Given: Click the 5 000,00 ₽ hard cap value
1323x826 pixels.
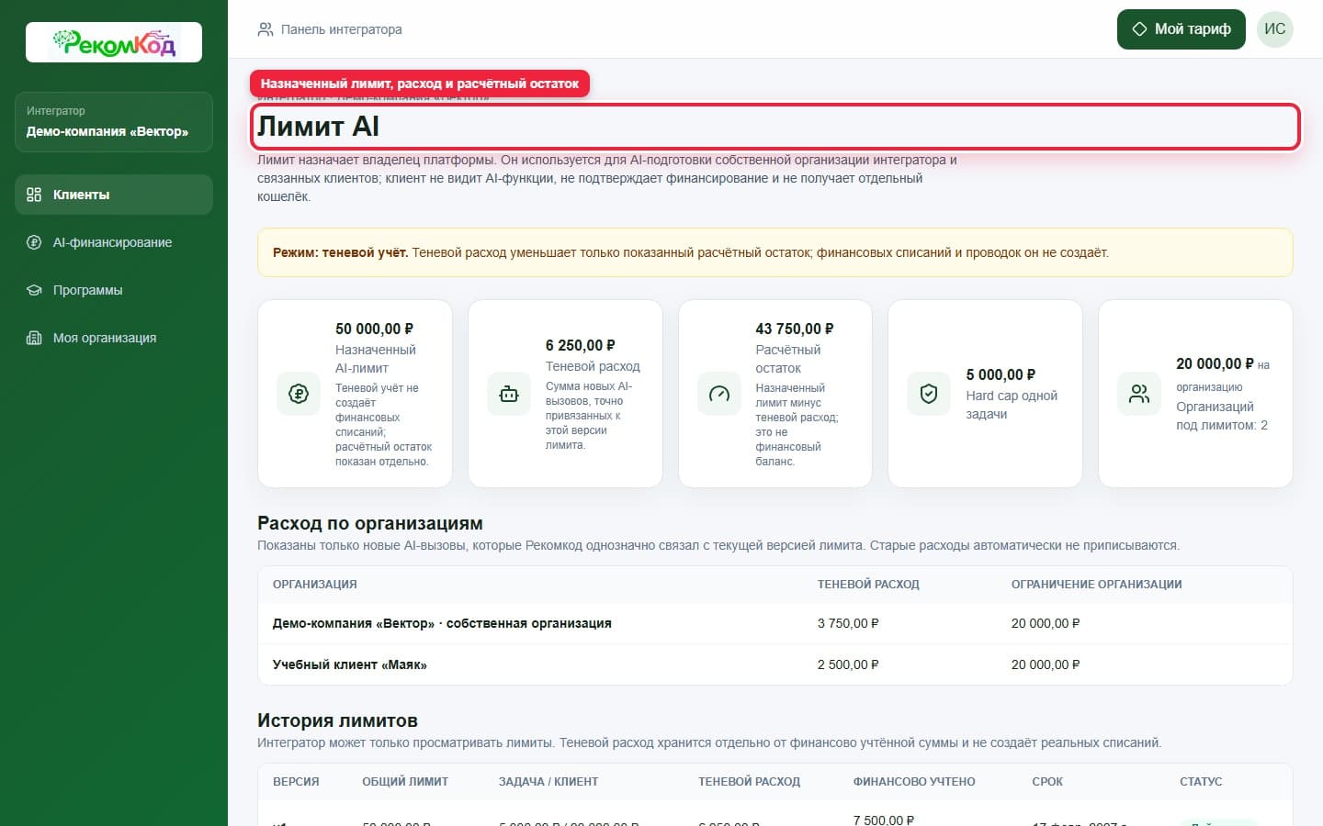Looking at the screenshot, I should click(x=1001, y=374).
